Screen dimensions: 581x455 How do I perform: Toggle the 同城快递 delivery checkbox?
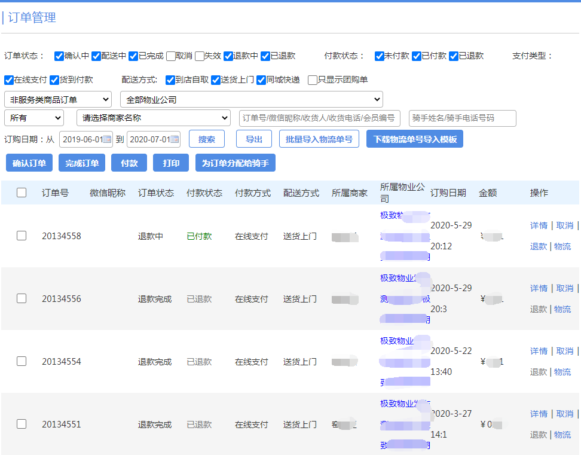261,80
